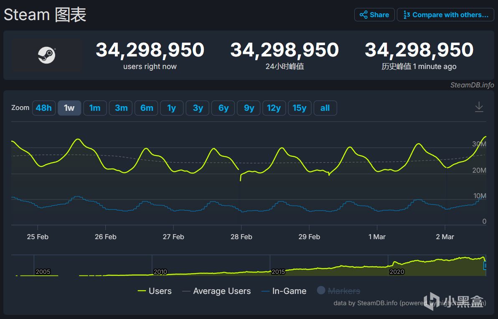The image size is (498, 319).
Task: Click the 1 Mar axis label
Action: click(x=377, y=237)
